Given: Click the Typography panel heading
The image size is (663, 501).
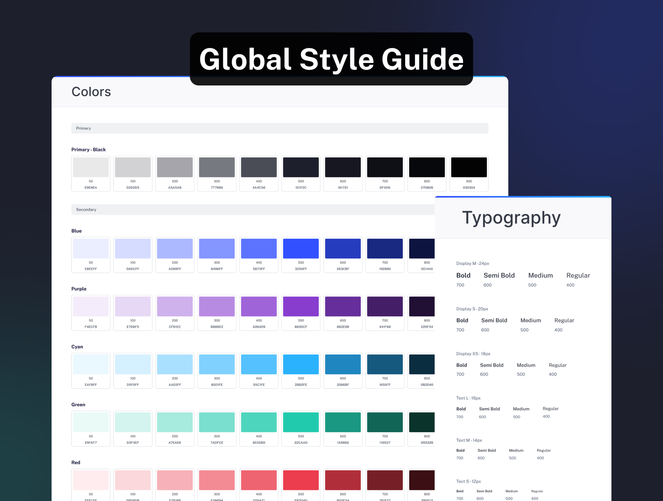Looking at the screenshot, I should pyautogui.click(x=511, y=218).
